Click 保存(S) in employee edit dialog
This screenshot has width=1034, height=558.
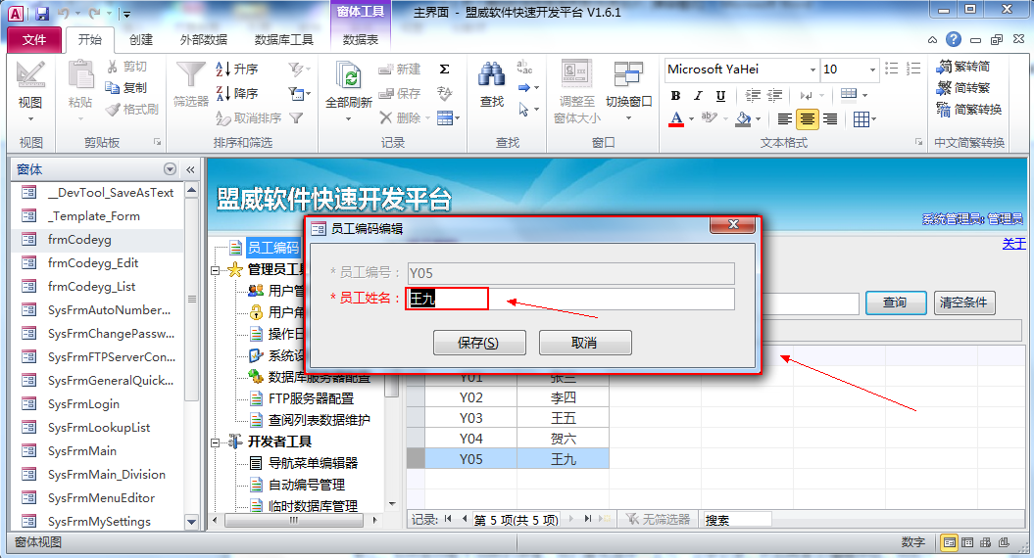pyautogui.click(x=479, y=343)
